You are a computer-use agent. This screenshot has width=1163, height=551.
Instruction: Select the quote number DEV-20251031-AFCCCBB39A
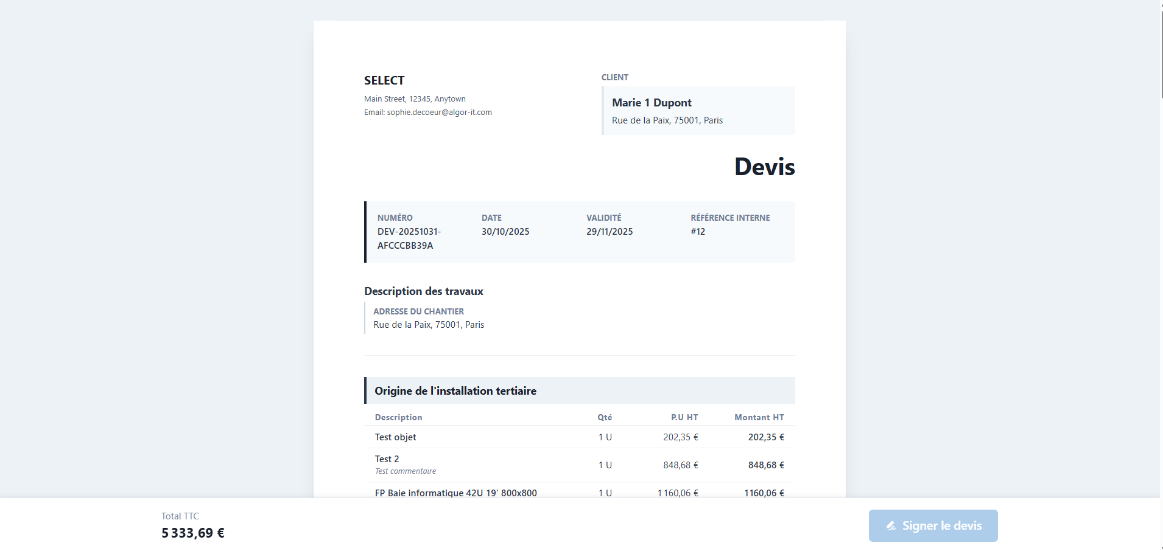[x=409, y=238]
